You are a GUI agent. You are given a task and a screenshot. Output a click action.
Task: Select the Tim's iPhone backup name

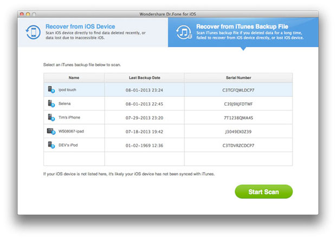click(69, 118)
